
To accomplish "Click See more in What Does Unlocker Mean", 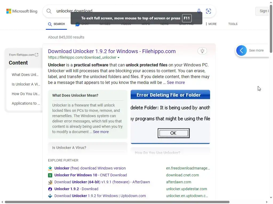I will (x=101, y=132).
